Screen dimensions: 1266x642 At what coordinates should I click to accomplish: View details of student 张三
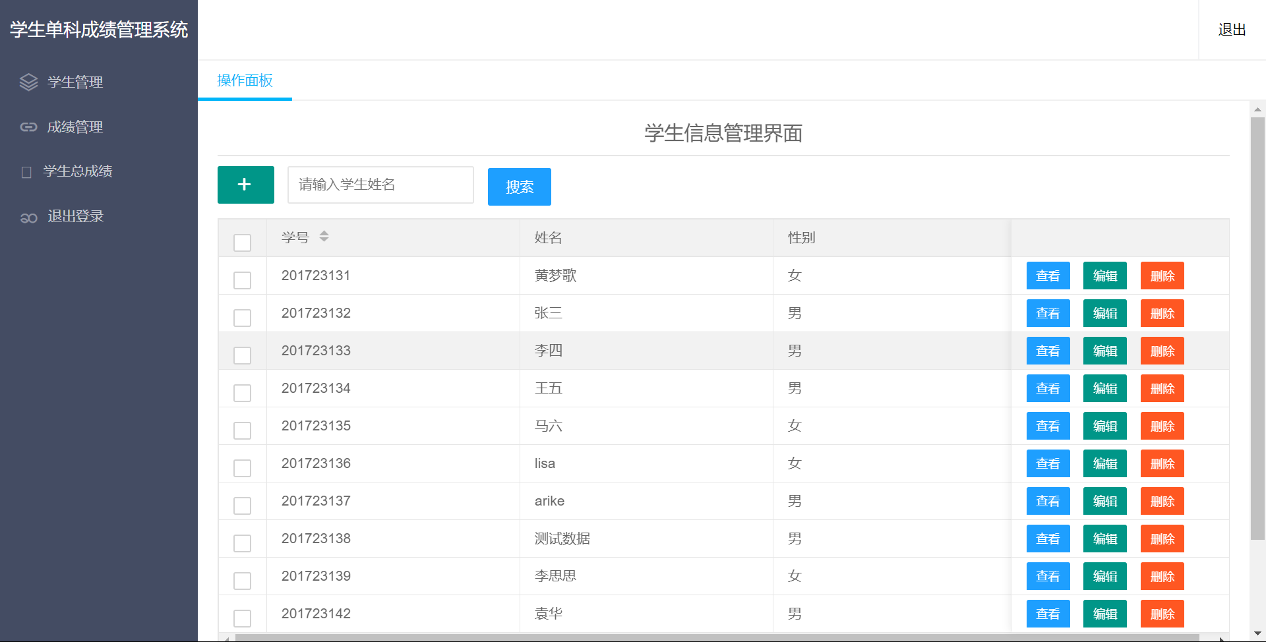pos(1048,313)
